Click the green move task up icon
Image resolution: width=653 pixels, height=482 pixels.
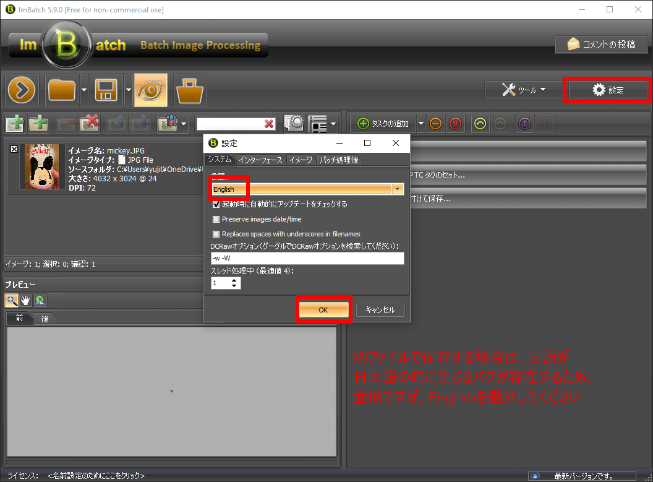point(480,124)
